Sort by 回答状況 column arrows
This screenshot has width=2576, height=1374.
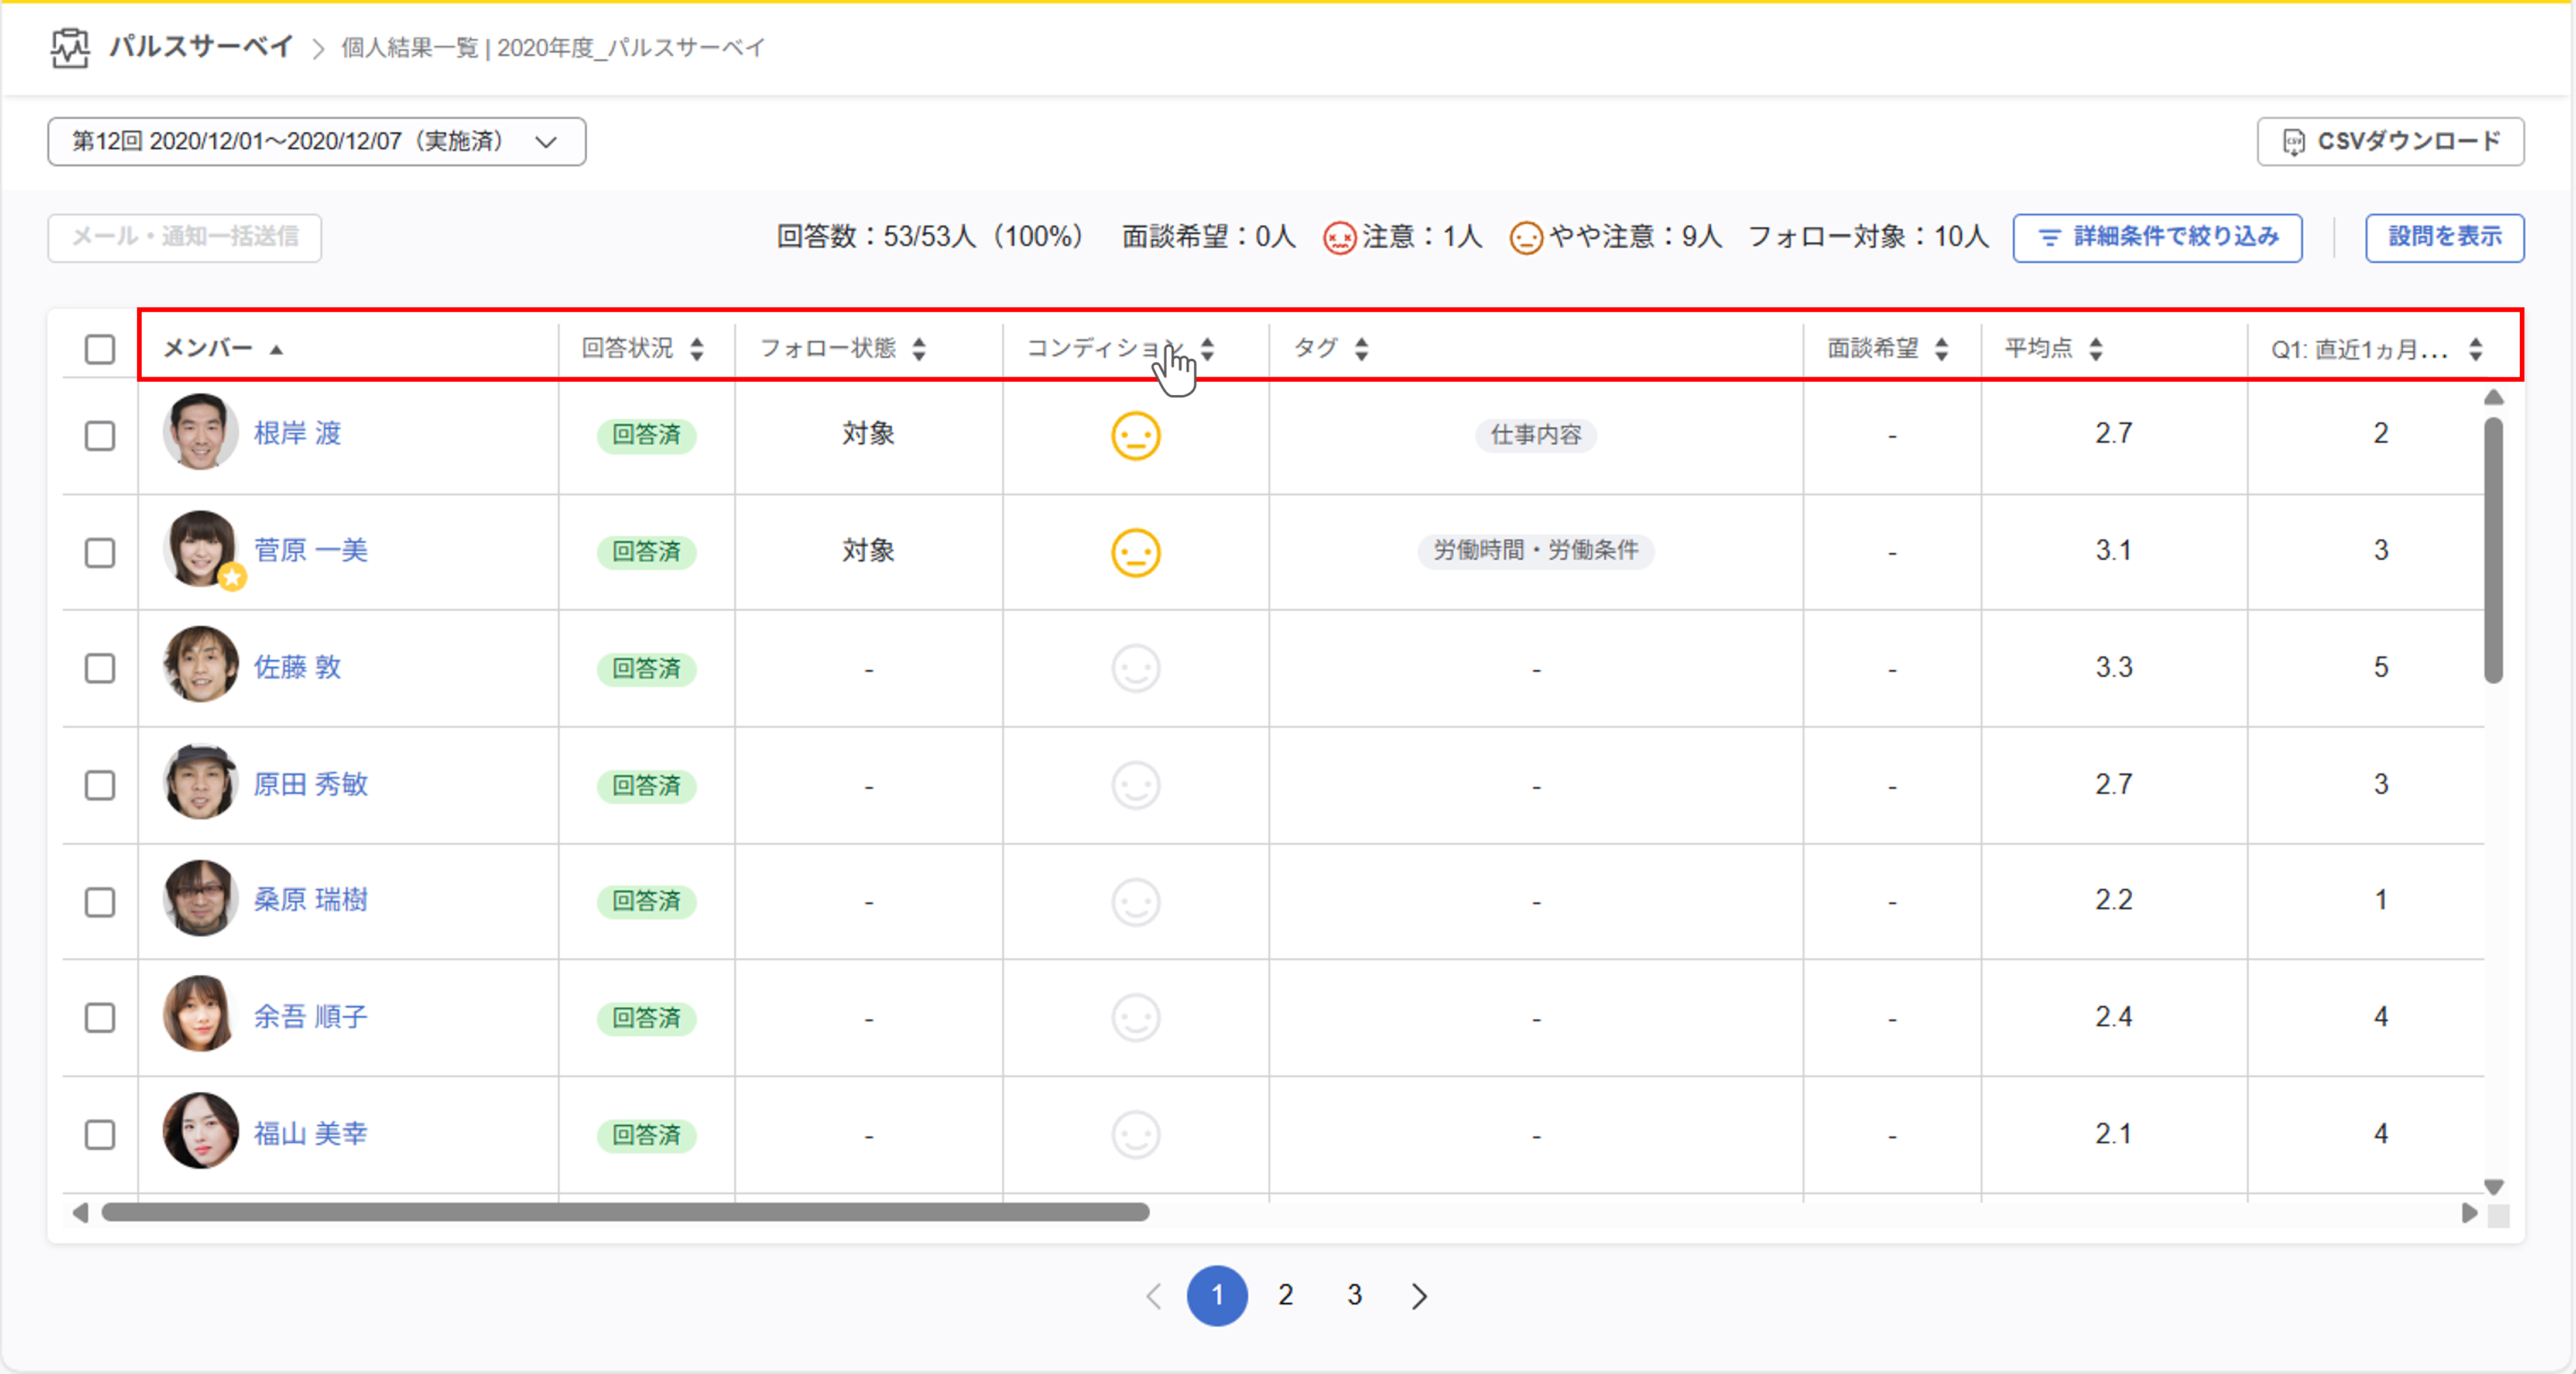(697, 349)
